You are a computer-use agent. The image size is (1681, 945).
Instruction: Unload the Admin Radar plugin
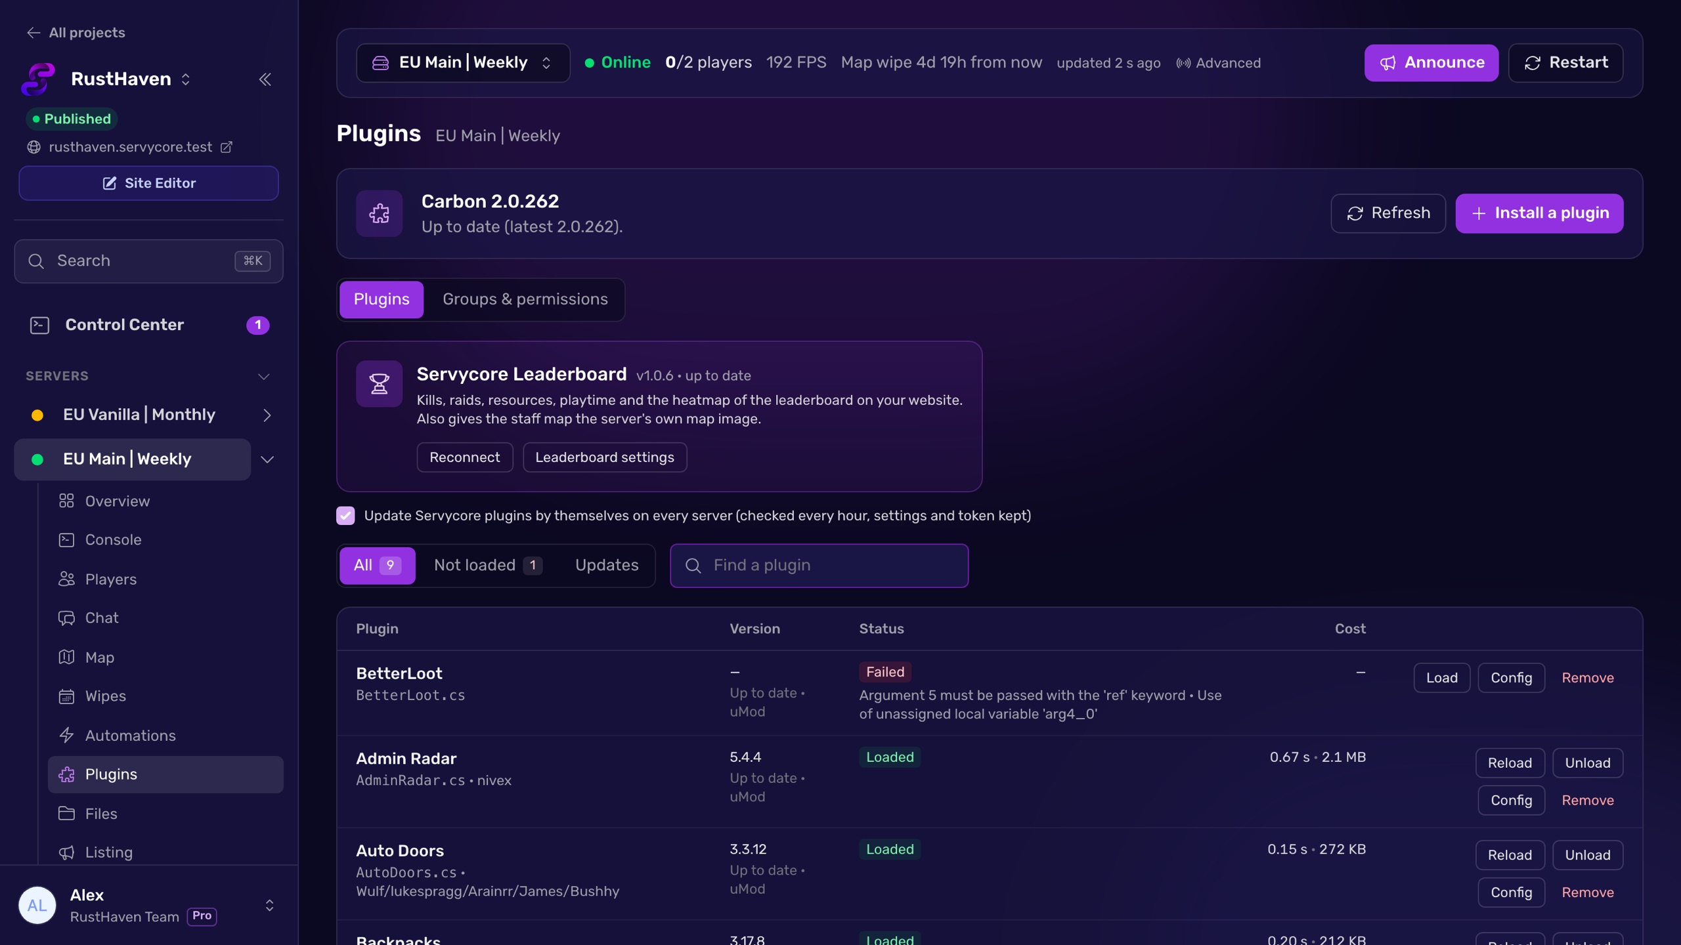(x=1587, y=763)
